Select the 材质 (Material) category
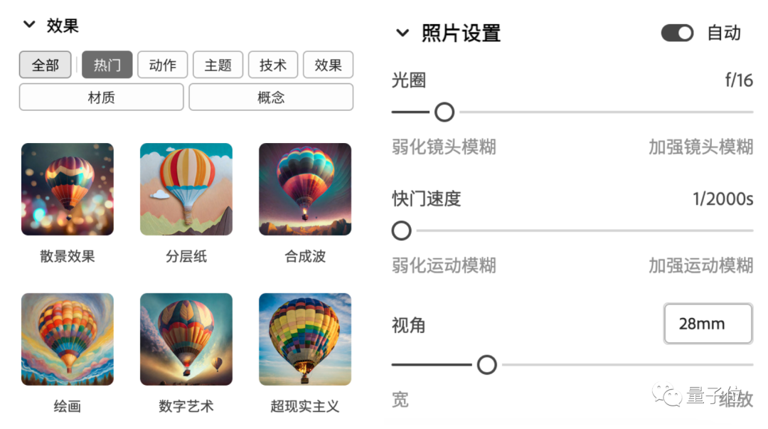Screen dimensions: 768x429 pyautogui.click(x=100, y=97)
